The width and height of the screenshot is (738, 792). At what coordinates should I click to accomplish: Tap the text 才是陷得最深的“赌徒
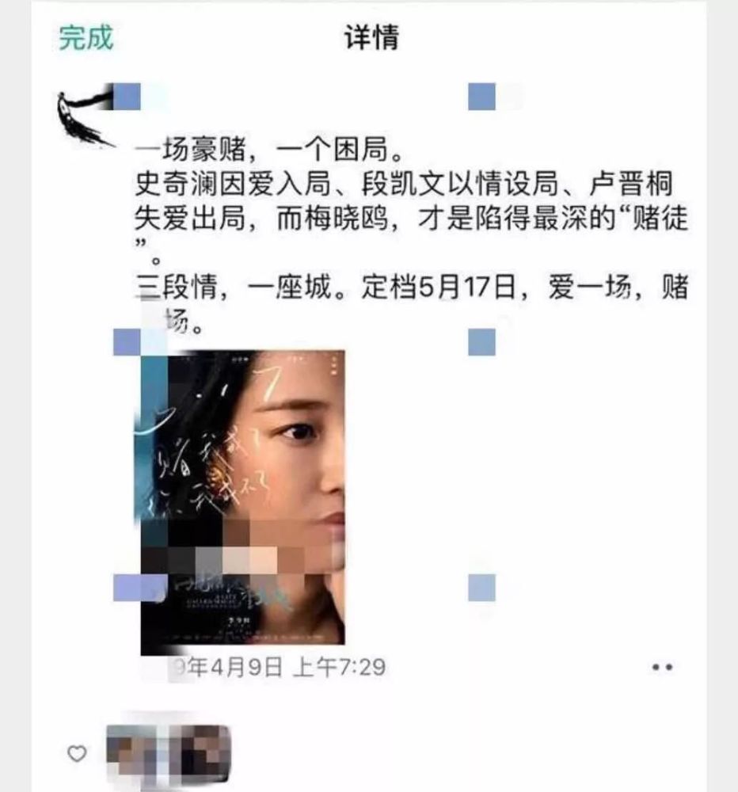tap(553, 219)
